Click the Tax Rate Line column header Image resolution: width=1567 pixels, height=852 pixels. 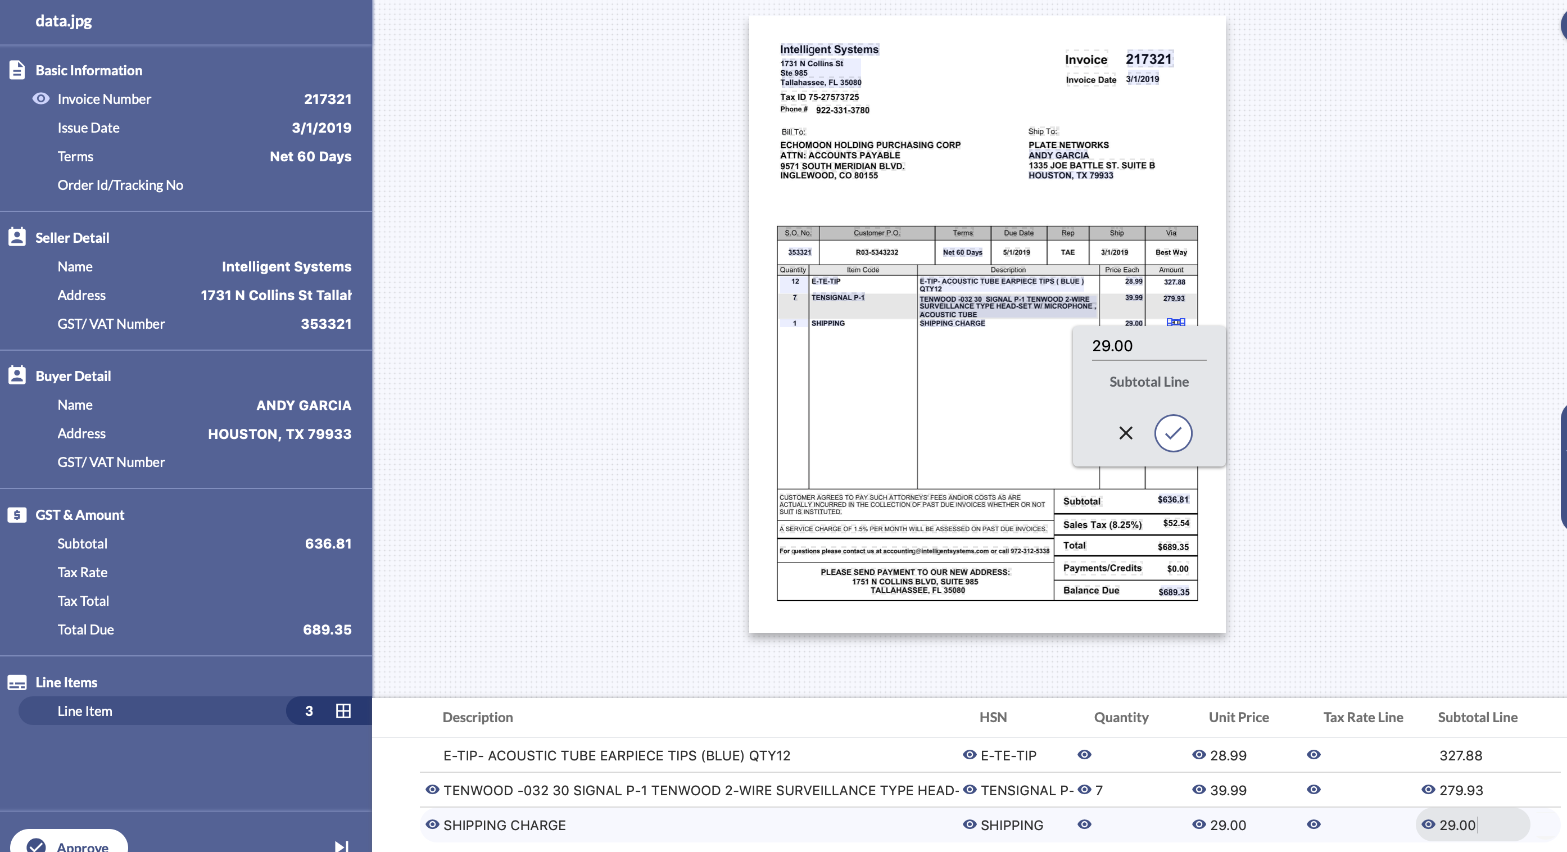1363,717
